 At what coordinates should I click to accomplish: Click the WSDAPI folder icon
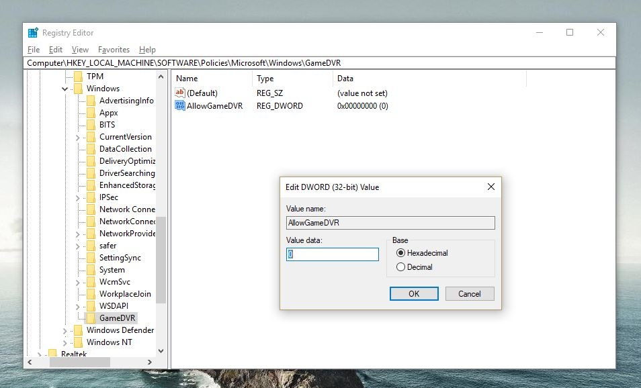91,306
